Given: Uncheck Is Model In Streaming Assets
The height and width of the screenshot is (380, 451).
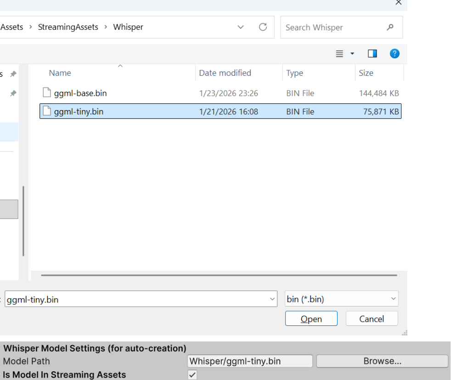Looking at the screenshot, I should click(x=192, y=374).
